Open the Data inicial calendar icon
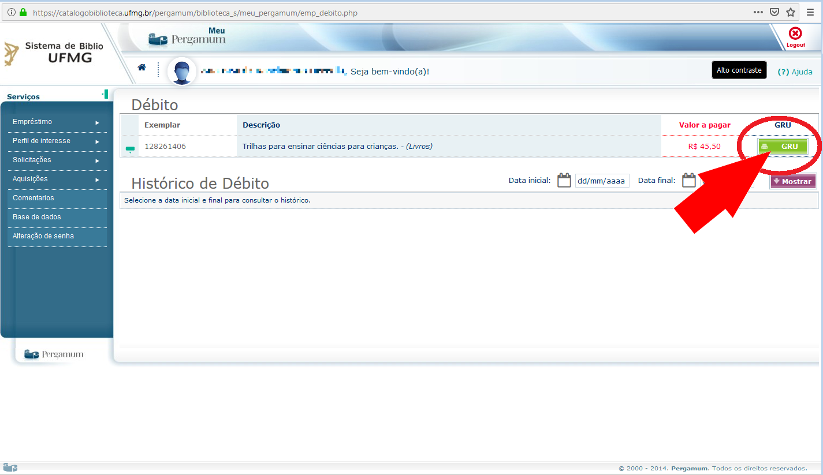823x475 pixels. click(x=564, y=181)
